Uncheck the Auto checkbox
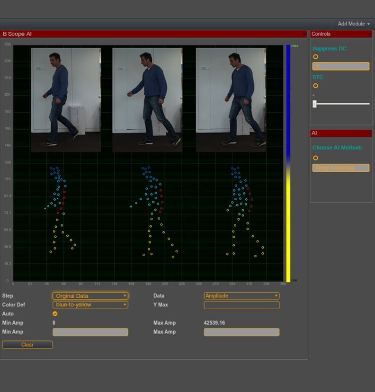 pyautogui.click(x=55, y=313)
